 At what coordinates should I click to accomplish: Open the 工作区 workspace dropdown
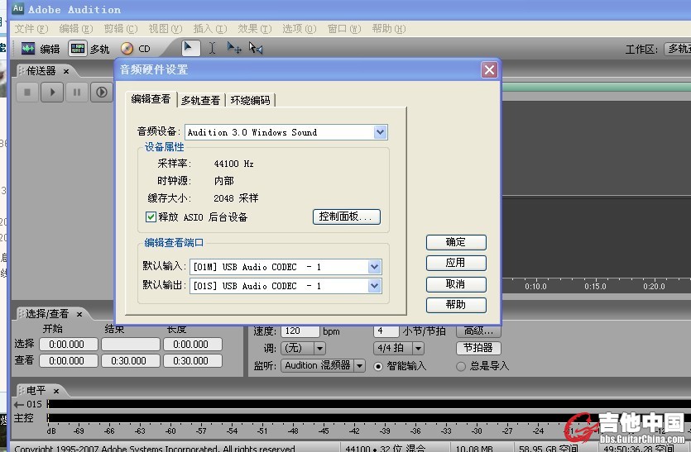tap(677, 49)
